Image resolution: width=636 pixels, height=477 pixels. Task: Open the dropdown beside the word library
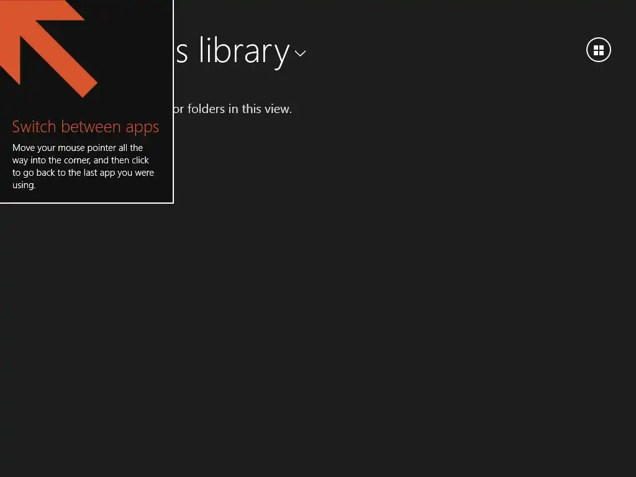(300, 53)
